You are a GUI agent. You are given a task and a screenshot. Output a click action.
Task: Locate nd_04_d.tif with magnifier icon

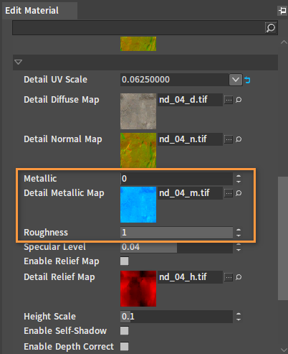[x=239, y=100]
